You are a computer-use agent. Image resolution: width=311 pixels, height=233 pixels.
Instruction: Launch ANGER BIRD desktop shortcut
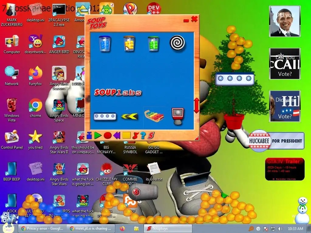59,44
